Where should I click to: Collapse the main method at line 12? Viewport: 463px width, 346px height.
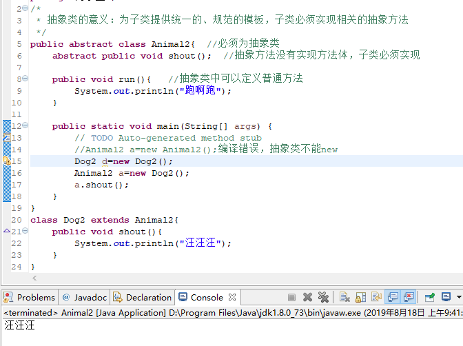[x=25, y=125]
